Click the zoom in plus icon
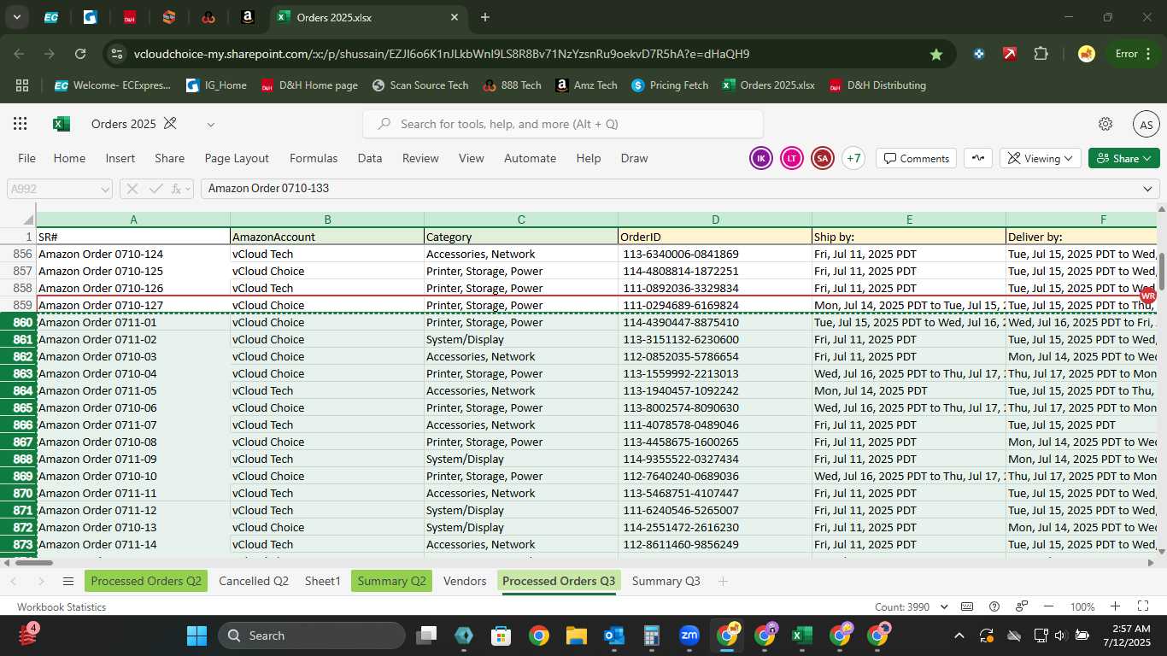1167x656 pixels. [x=1115, y=606]
